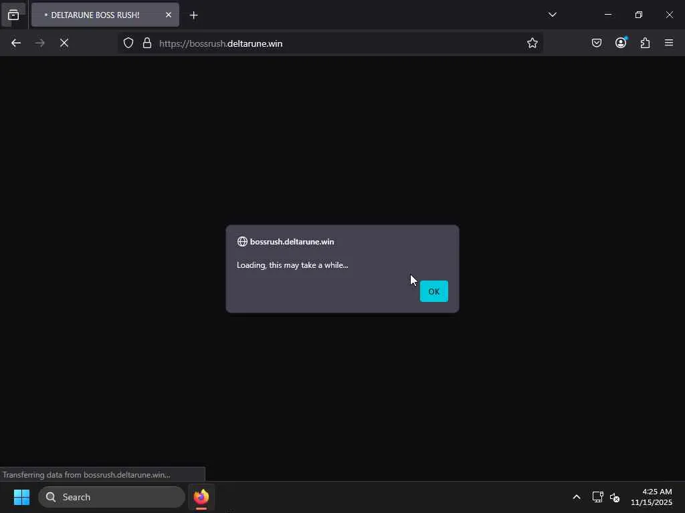
Task: Click the Firefox taskbar icon
Action: click(x=201, y=497)
